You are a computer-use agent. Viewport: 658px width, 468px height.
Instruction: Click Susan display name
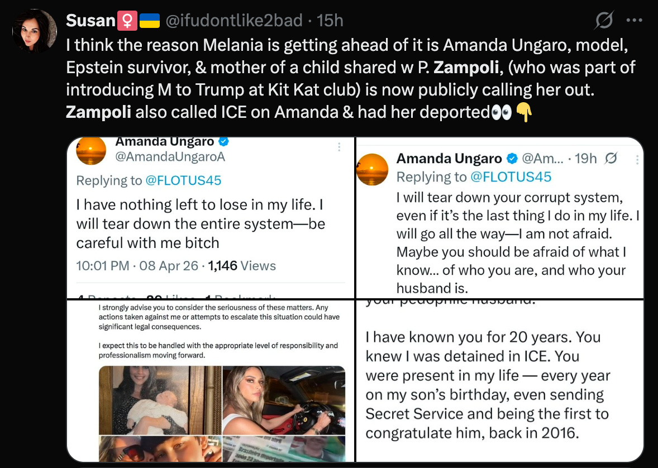90,20
